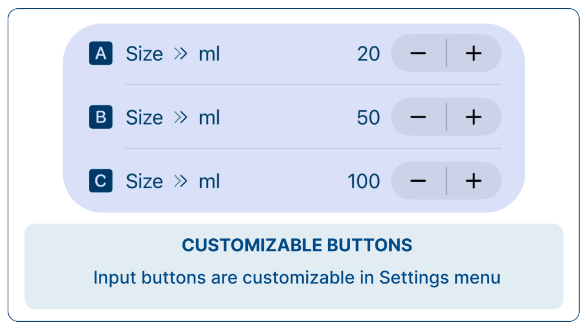Click the Customizable Buttons heading
Image resolution: width=588 pixels, height=330 pixels.
[297, 245]
